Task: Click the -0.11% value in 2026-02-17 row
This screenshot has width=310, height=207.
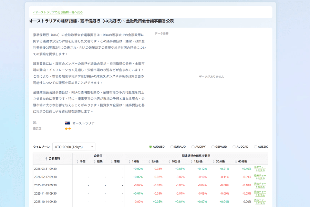Action: click(225, 177)
